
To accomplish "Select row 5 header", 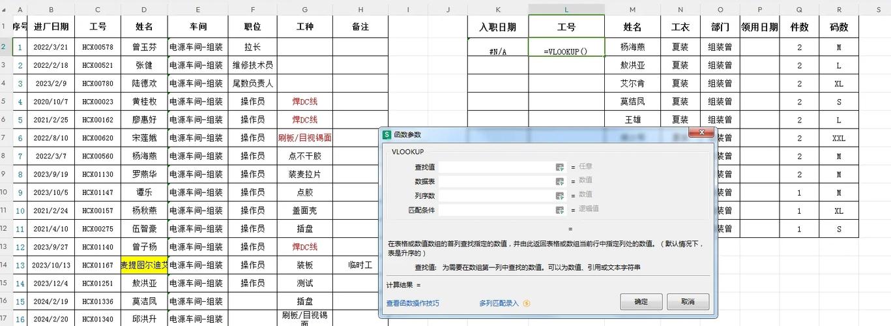I will [5, 102].
